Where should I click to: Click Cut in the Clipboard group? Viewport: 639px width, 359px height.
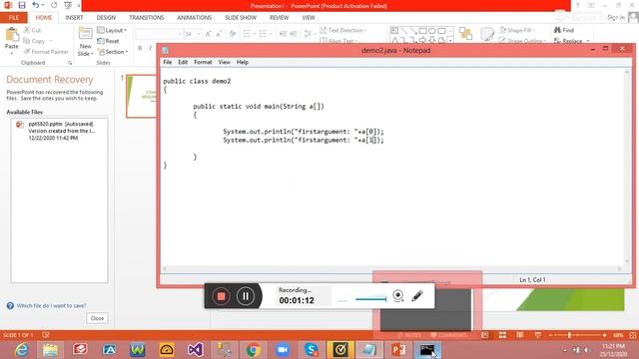click(32, 30)
